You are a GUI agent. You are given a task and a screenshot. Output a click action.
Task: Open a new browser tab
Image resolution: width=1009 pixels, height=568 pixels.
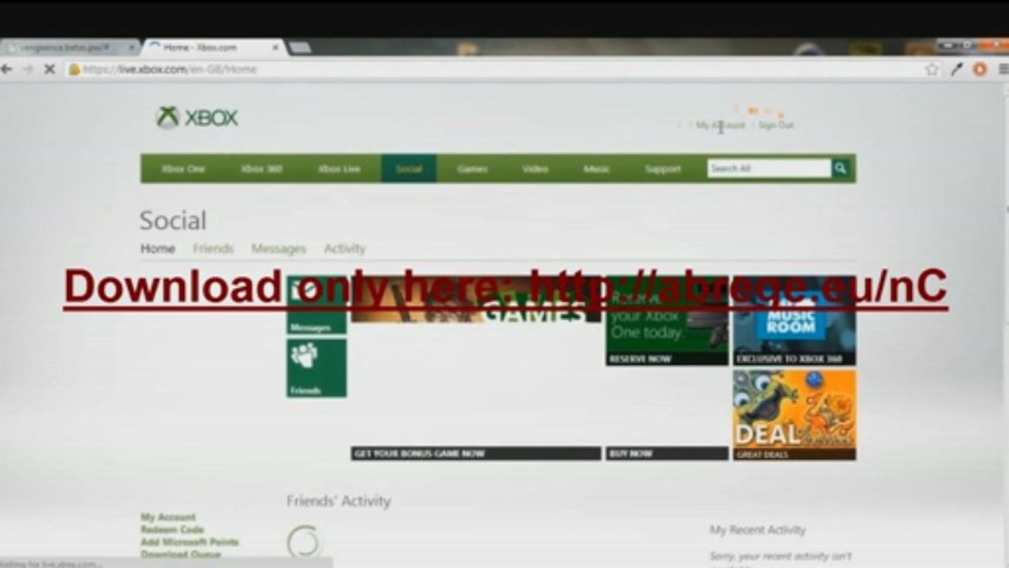pyautogui.click(x=299, y=47)
